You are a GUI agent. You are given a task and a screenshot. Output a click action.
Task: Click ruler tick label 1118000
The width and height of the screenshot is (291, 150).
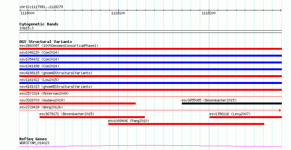coord(27,13)
